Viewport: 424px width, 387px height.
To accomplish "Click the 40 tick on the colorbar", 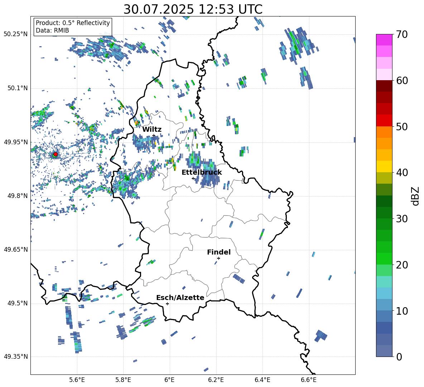I will (x=402, y=173).
